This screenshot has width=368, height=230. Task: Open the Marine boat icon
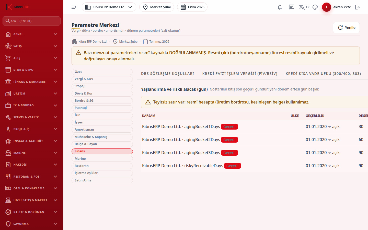(8, 153)
